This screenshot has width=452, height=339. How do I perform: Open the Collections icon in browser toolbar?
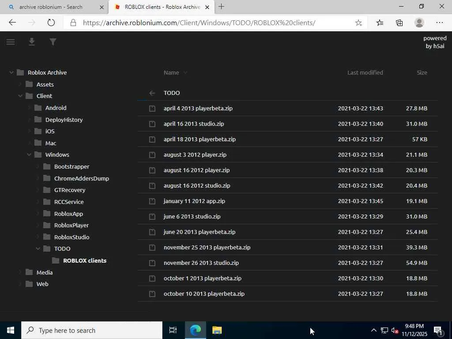(399, 23)
